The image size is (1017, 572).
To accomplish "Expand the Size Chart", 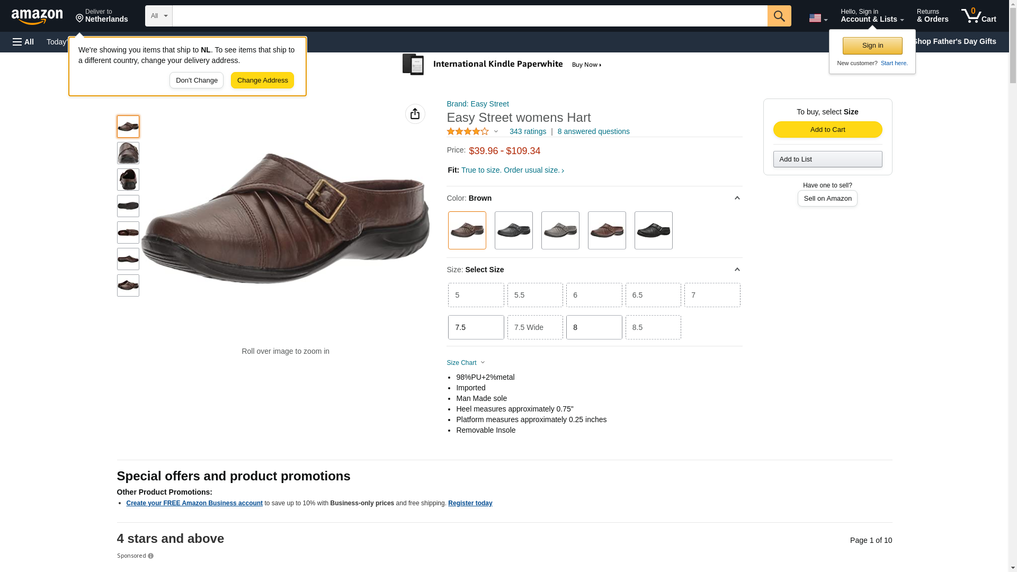I will tap(466, 363).
